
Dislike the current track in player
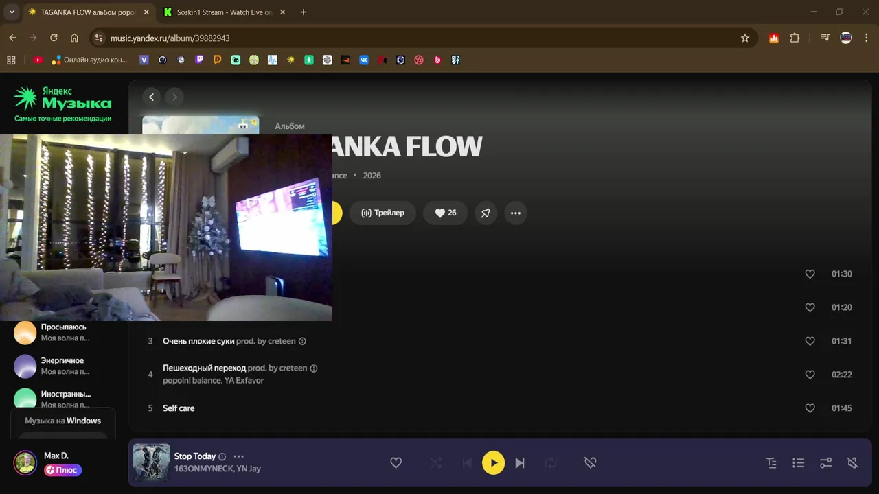(590, 463)
